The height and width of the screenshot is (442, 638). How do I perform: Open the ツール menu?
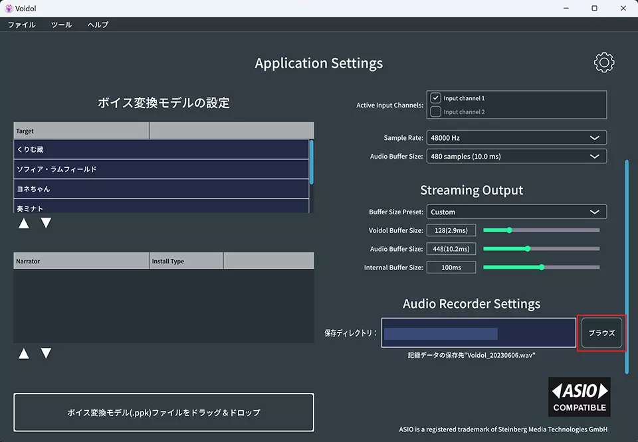61,25
